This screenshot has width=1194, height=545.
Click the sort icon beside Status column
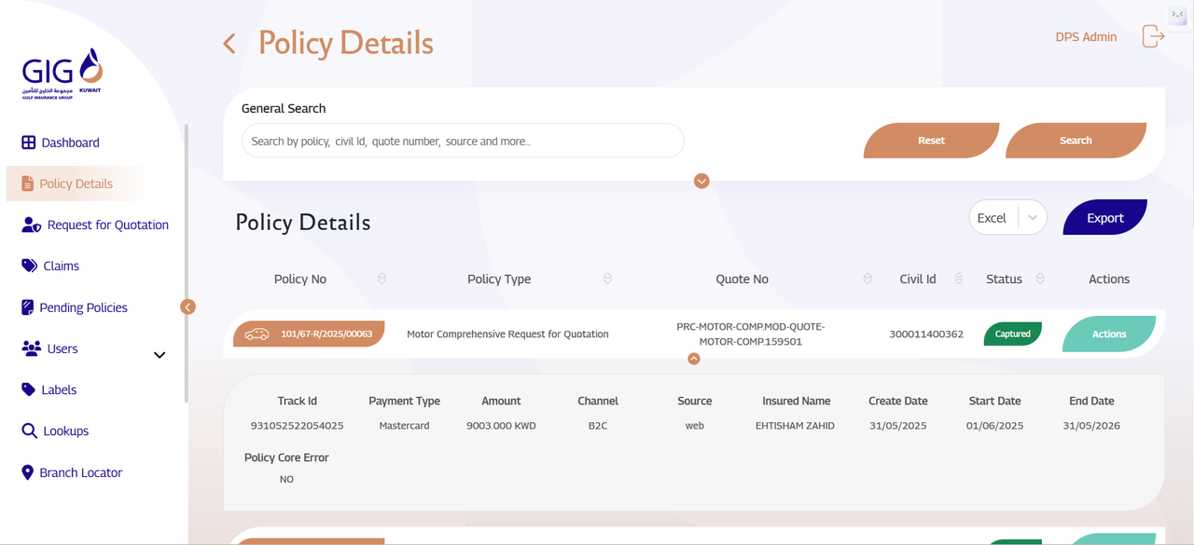coord(1040,279)
